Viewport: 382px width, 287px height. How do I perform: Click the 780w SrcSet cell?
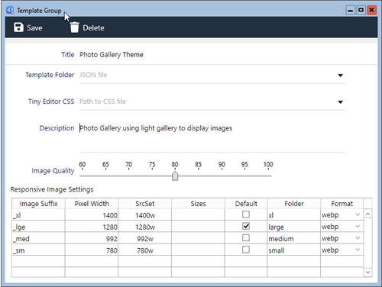(145, 250)
